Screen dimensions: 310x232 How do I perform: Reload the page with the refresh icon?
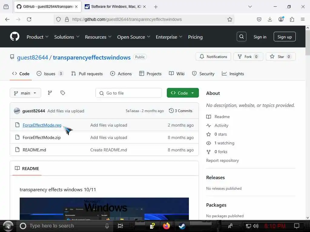[x=29, y=19]
